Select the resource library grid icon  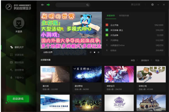point(11,55)
